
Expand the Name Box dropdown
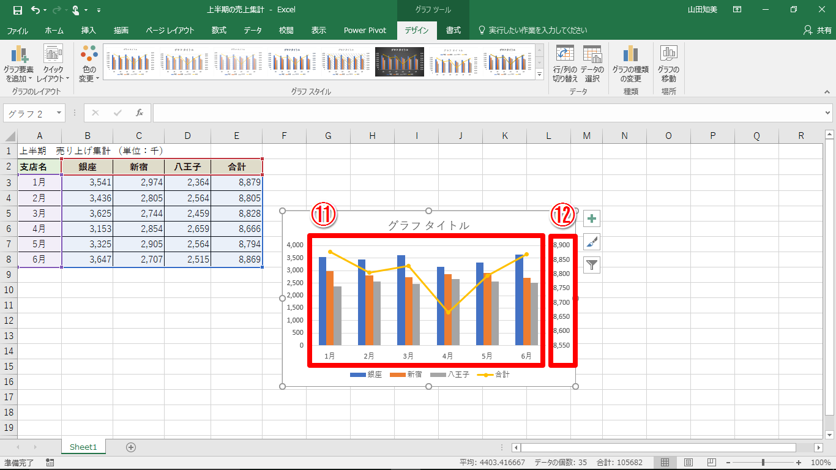(x=59, y=113)
